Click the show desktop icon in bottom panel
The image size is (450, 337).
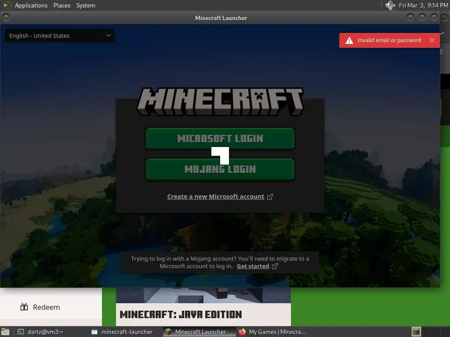[x=5, y=332]
